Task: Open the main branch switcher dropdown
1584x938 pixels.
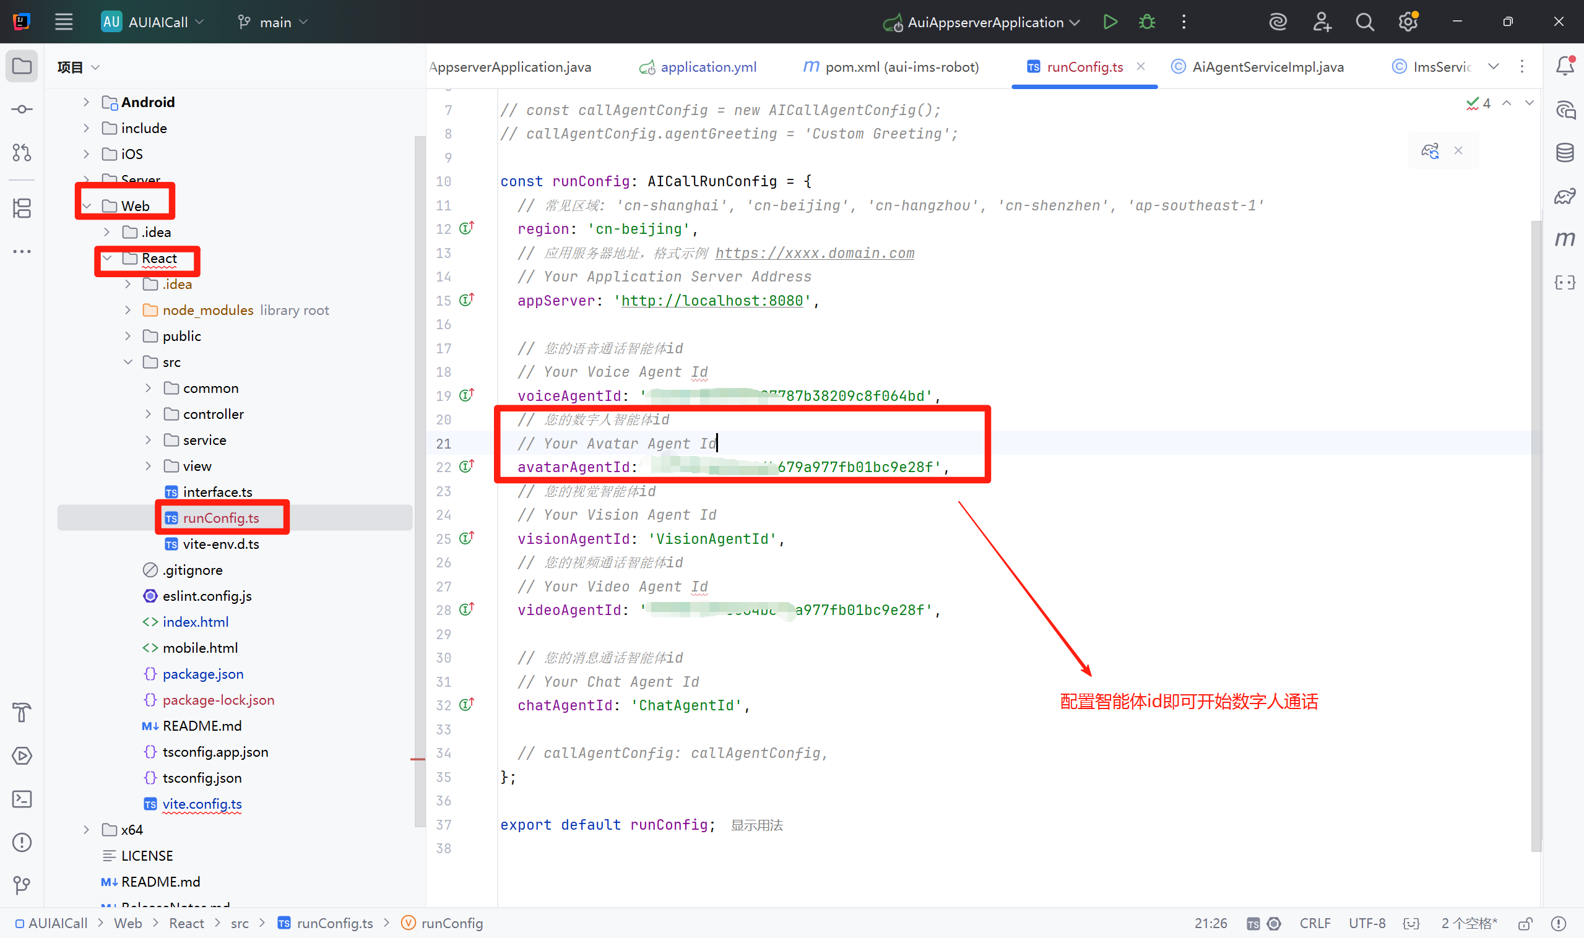Action: (272, 22)
